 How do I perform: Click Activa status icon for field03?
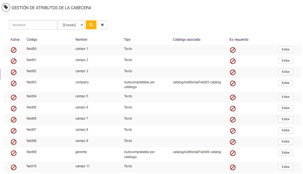pos(13,83)
